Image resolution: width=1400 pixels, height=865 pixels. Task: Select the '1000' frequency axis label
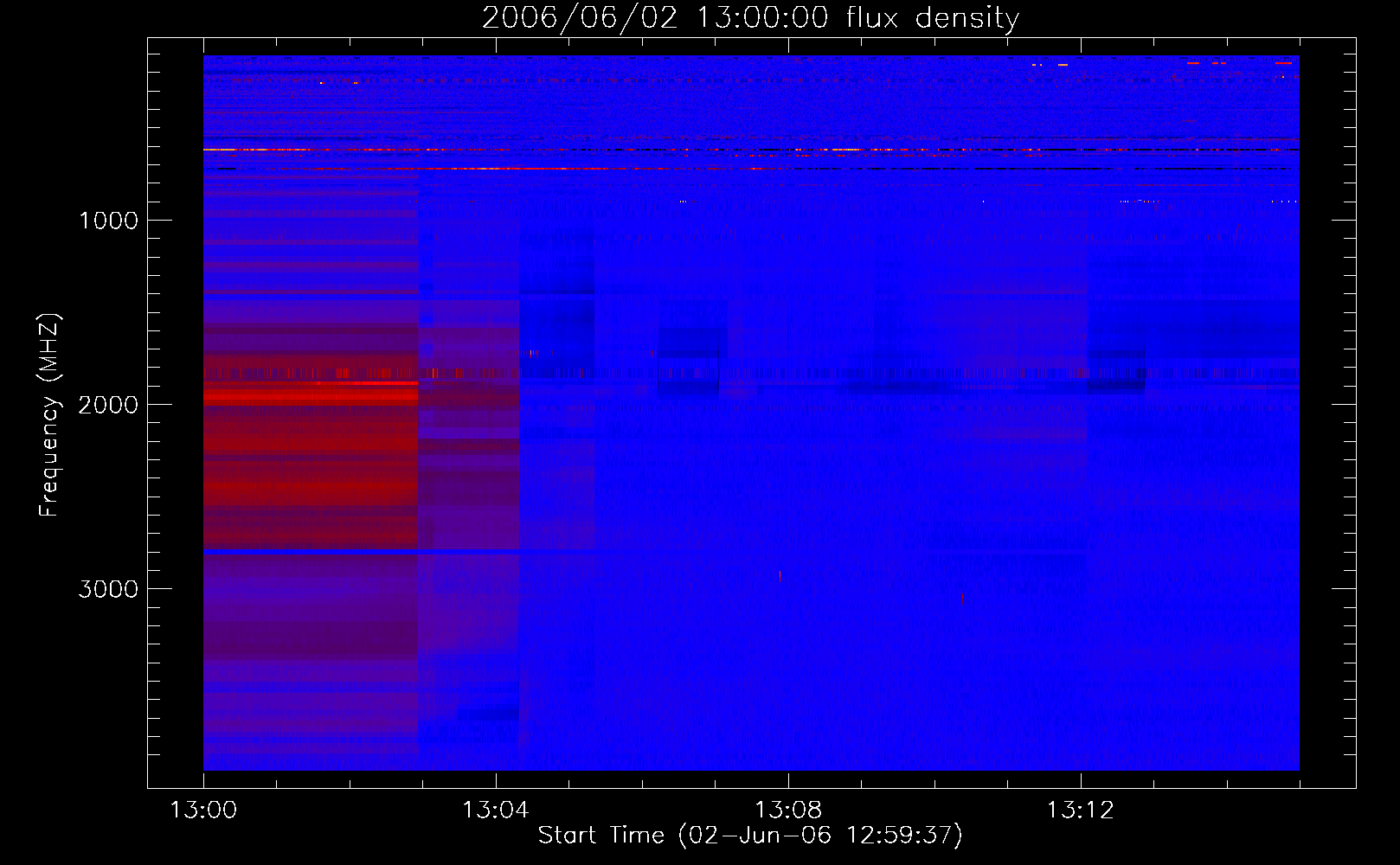click(108, 221)
